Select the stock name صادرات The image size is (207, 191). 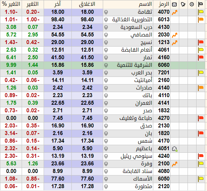pyautogui.click(x=144, y=88)
